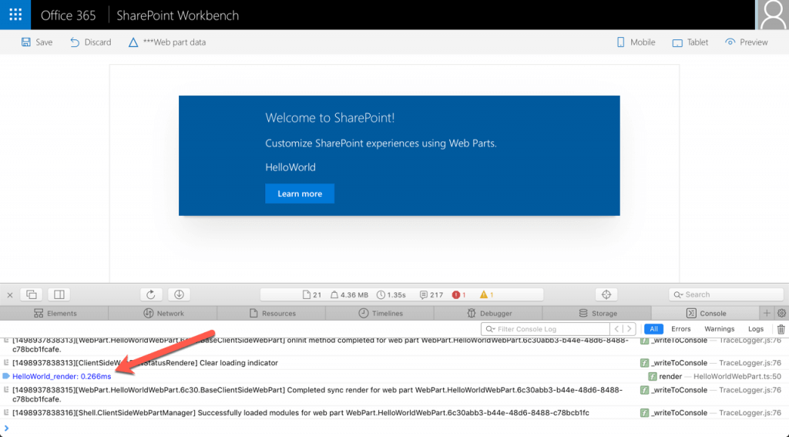Image resolution: width=789 pixels, height=437 pixels.
Task: Click the resource count 21 indicator
Action: [312, 295]
